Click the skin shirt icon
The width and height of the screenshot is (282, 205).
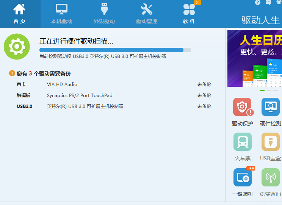279,3
